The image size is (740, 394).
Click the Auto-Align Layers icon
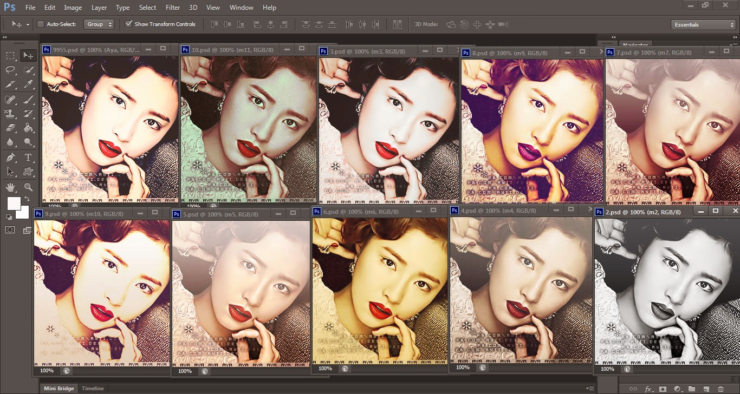[x=398, y=24]
